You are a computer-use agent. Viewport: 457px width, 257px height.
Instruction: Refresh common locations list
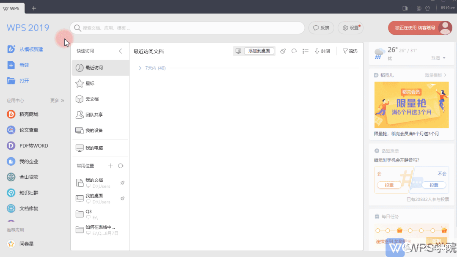[x=121, y=166]
